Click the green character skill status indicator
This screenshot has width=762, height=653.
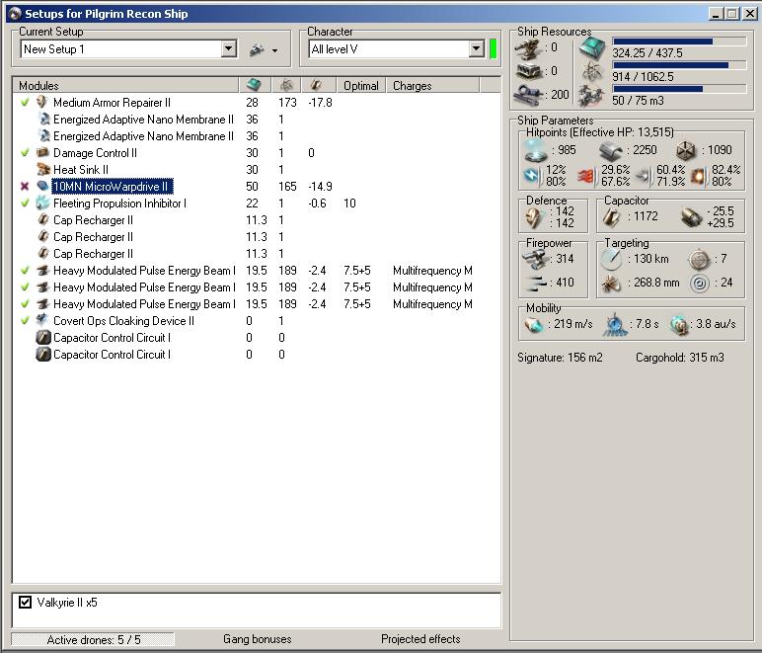pyautogui.click(x=494, y=48)
